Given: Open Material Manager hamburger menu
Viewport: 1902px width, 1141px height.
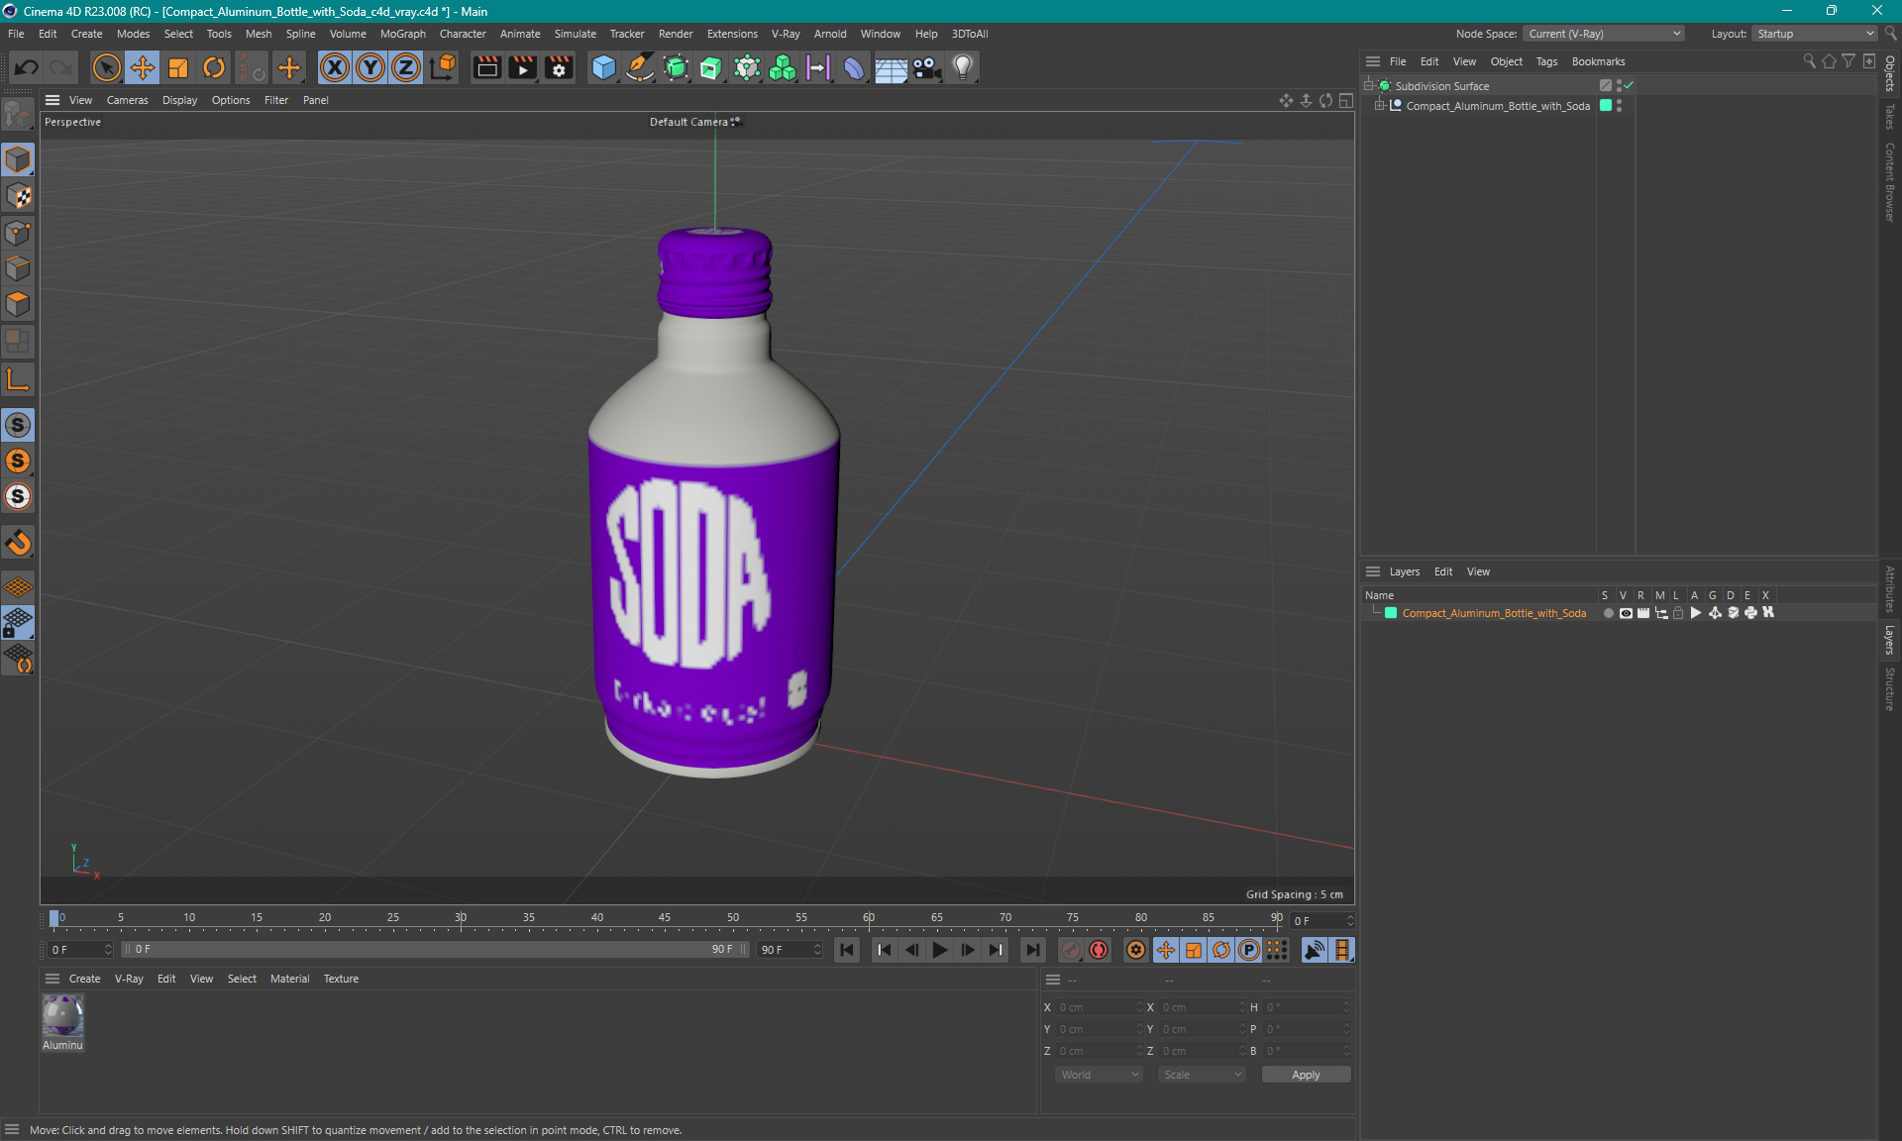Looking at the screenshot, I should pyautogui.click(x=53, y=979).
